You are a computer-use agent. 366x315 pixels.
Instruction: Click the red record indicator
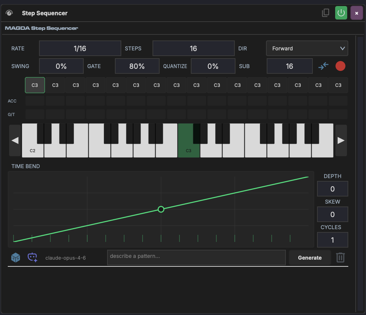pyautogui.click(x=340, y=66)
